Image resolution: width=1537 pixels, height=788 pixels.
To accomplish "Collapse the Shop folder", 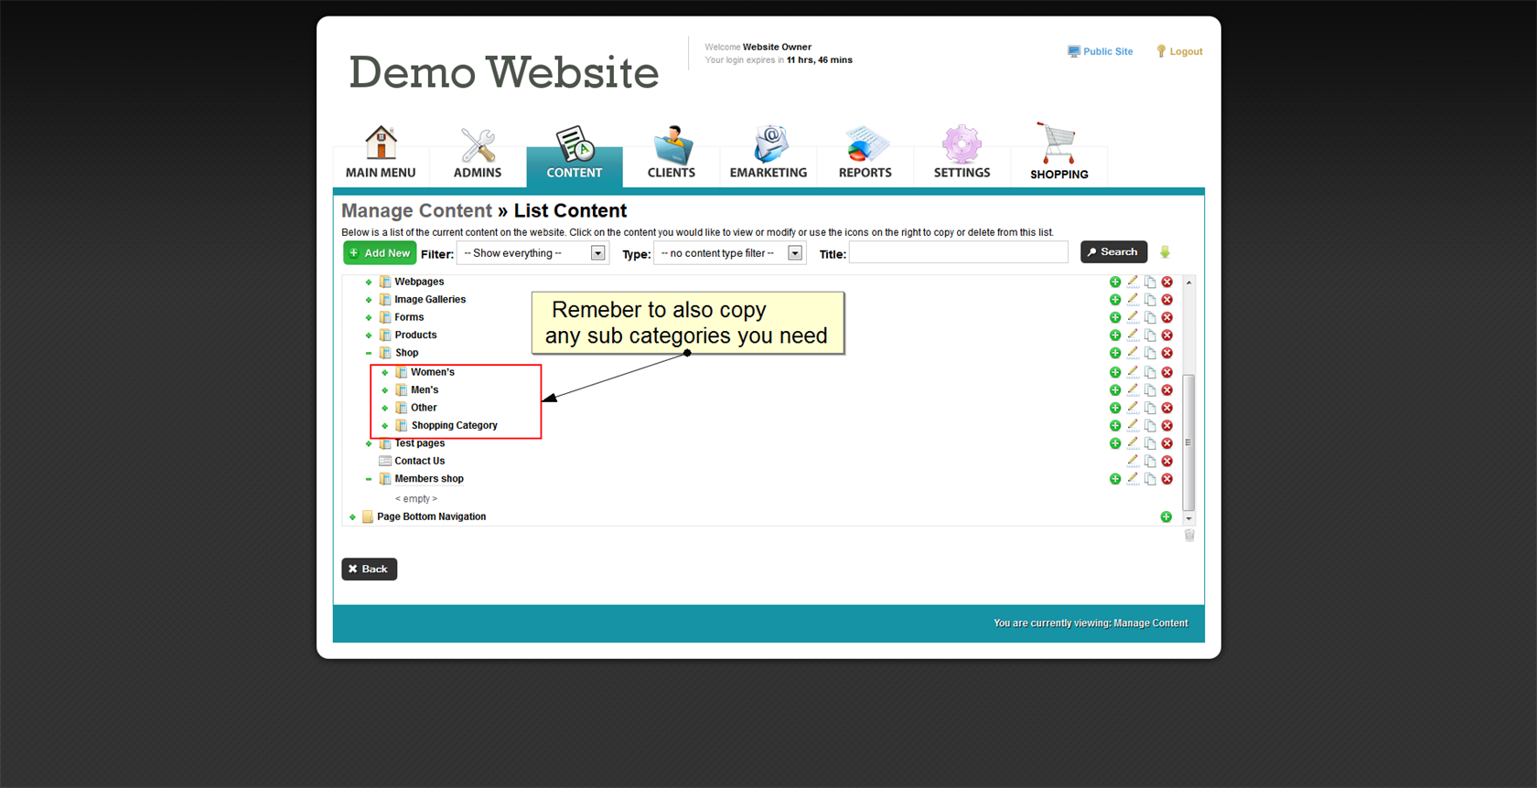I will (369, 353).
